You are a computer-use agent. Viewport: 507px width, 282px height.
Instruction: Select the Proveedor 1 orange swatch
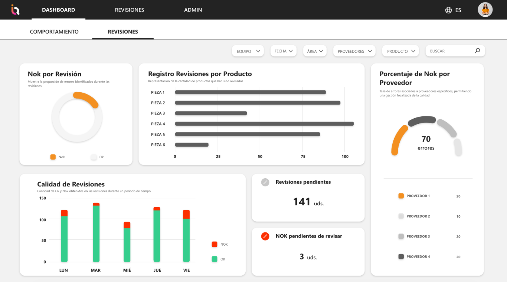pyautogui.click(x=401, y=196)
